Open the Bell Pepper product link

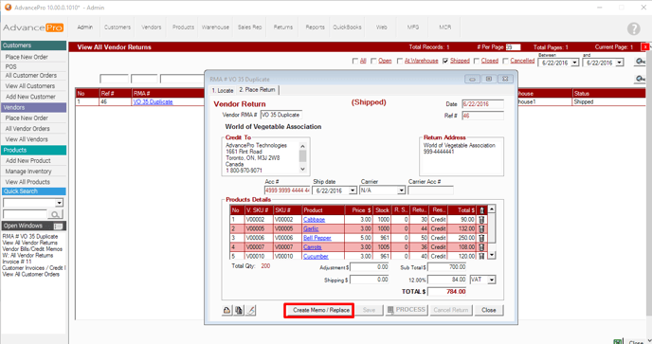[317, 238]
